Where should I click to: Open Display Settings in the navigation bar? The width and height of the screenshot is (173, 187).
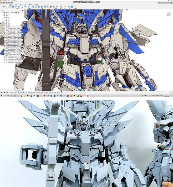(89, 90)
